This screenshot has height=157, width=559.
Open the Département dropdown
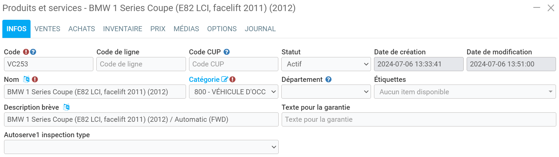pos(326,92)
